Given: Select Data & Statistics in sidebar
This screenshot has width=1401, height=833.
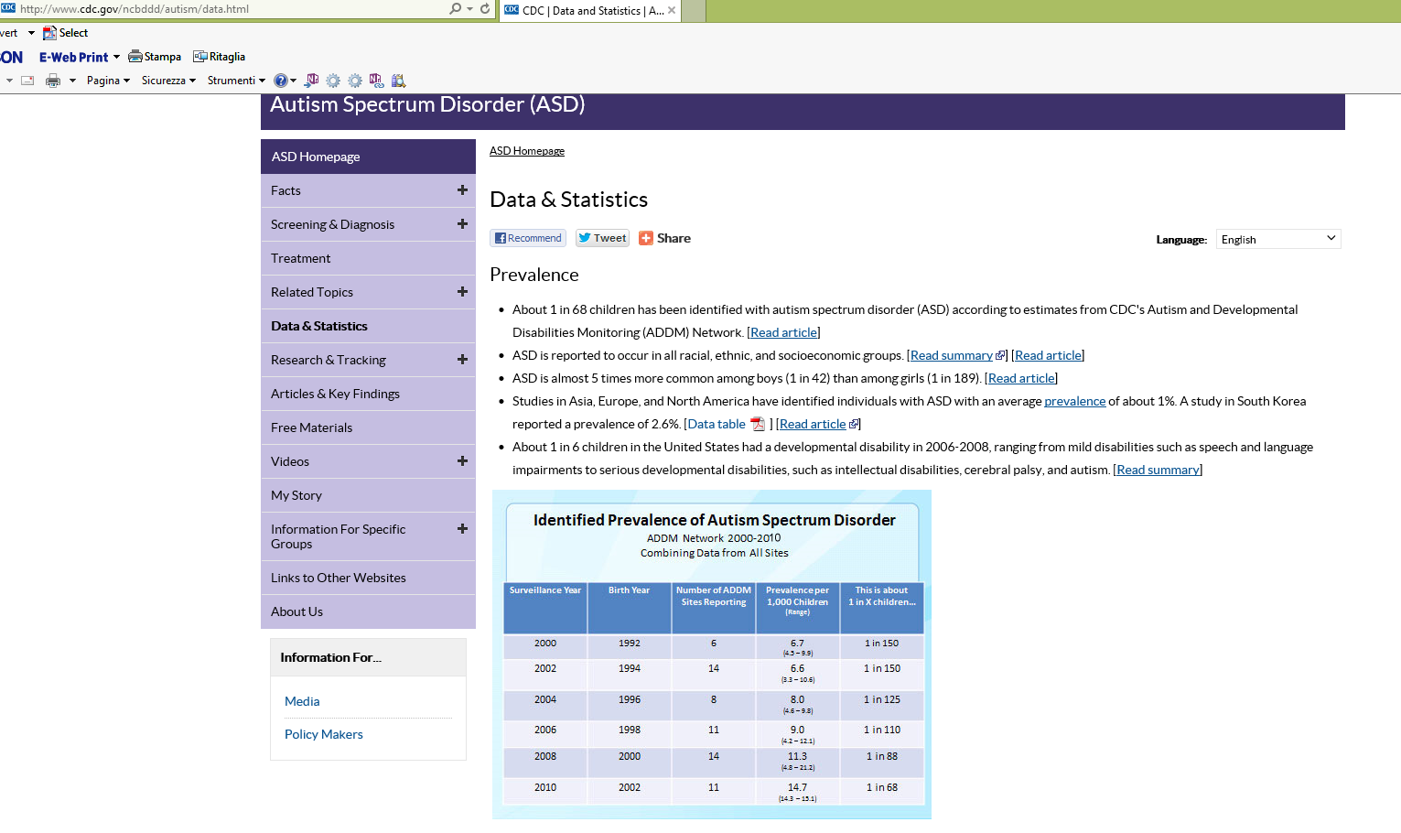Looking at the screenshot, I should point(368,326).
